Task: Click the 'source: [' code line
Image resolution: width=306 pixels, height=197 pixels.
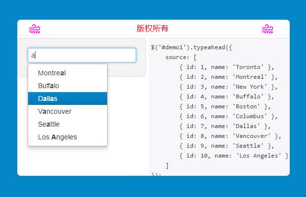Action: click(181, 57)
